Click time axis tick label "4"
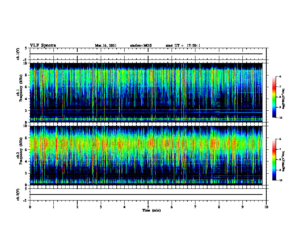The width and height of the screenshot is (300, 232). pos(125,207)
